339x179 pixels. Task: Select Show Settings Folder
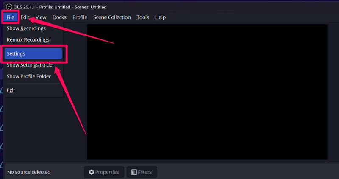[x=31, y=65]
